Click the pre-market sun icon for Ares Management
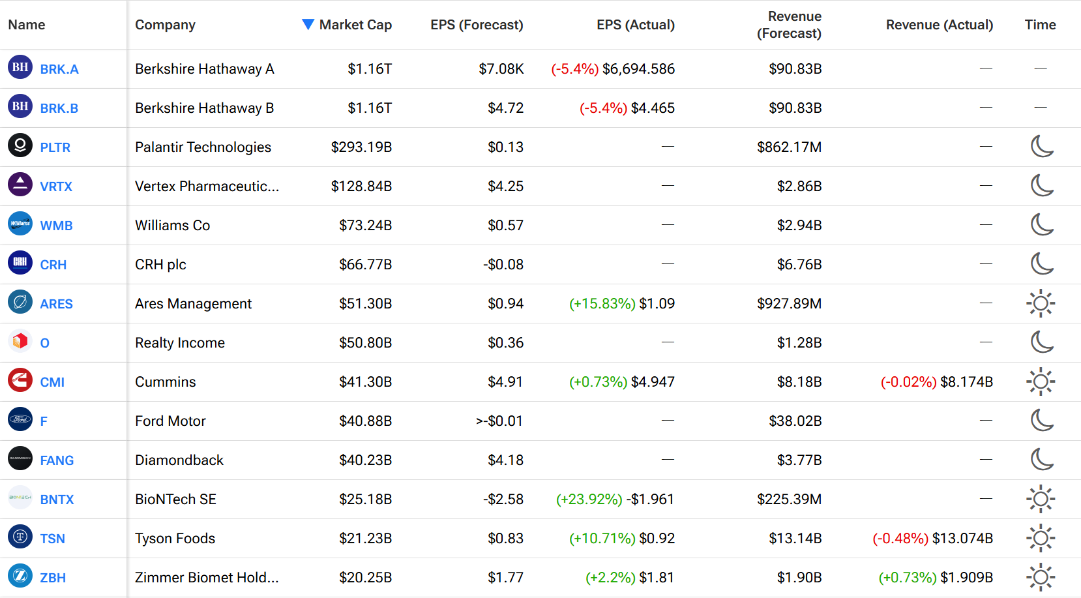This screenshot has height=598, width=1081. point(1041,303)
